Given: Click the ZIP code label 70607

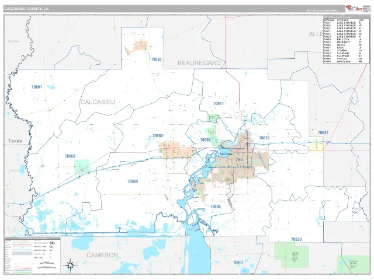Looking at the screenshot, I should point(238,262).
